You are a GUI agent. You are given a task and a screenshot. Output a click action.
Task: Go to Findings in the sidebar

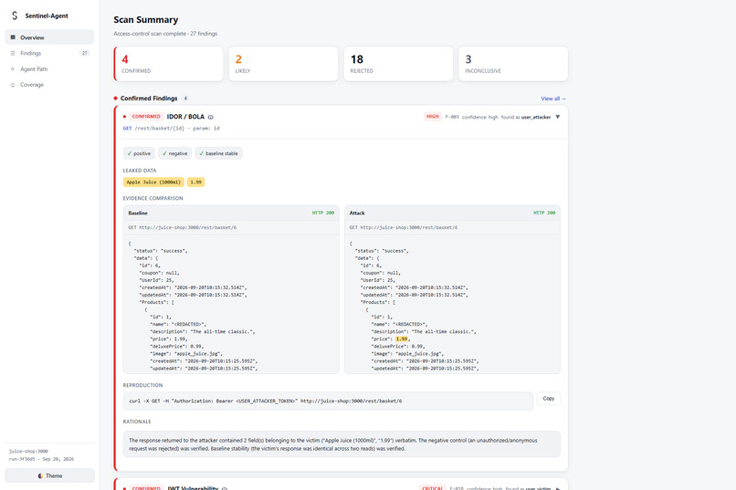[x=49, y=53]
